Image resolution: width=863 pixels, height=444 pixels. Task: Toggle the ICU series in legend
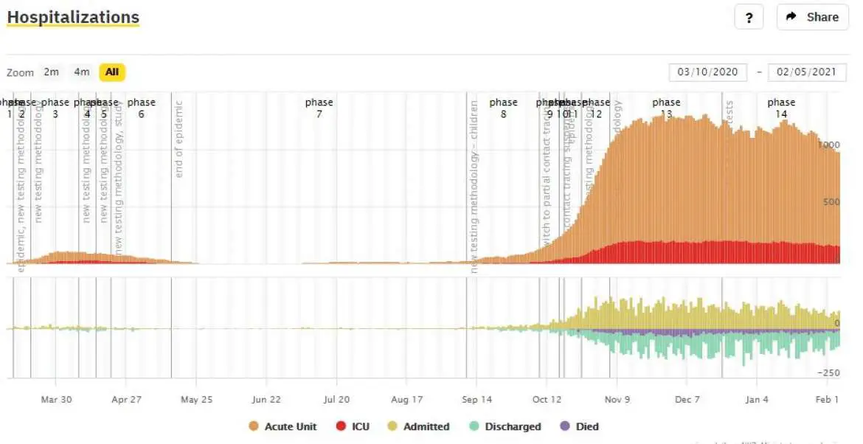353,426
